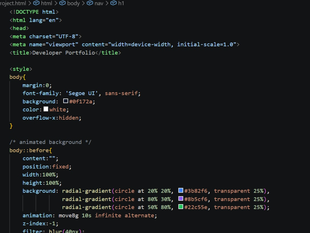Click the opening style tag
The image size is (310, 233).
[x=21, y=69]
